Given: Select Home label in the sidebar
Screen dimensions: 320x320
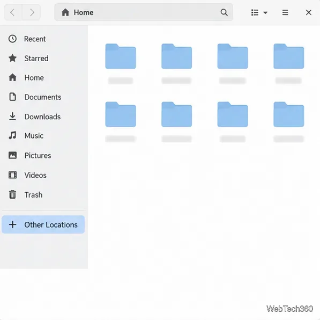Looking at the screenshot, I should (x=34, y=78).
